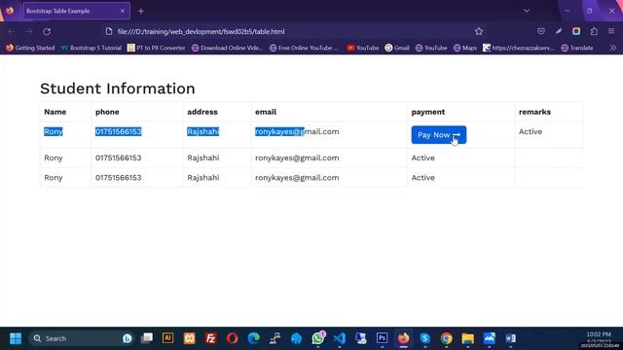Open Opera browser from the taskbar
Screen dimensions: 623x350
(233, 338)
